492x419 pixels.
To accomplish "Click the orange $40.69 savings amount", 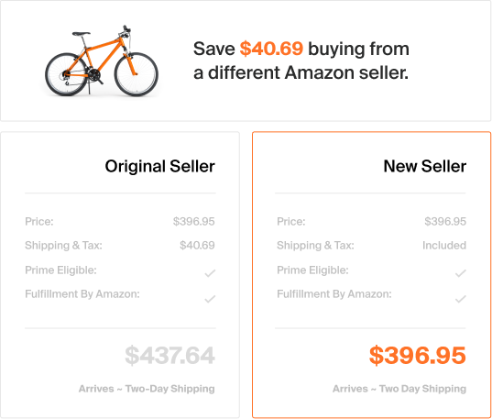I will [271, 49].
